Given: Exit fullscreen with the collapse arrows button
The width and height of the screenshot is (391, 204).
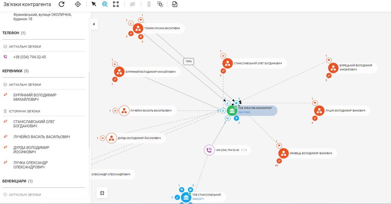Looking at the screenshot, I should click(102, 193).
